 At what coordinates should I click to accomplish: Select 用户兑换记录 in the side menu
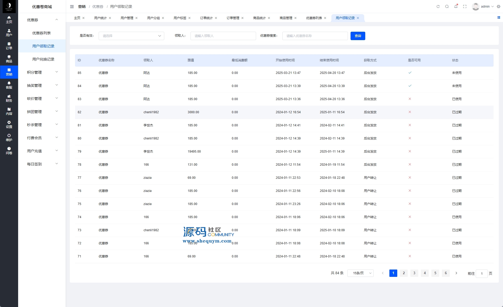point(43,59)
